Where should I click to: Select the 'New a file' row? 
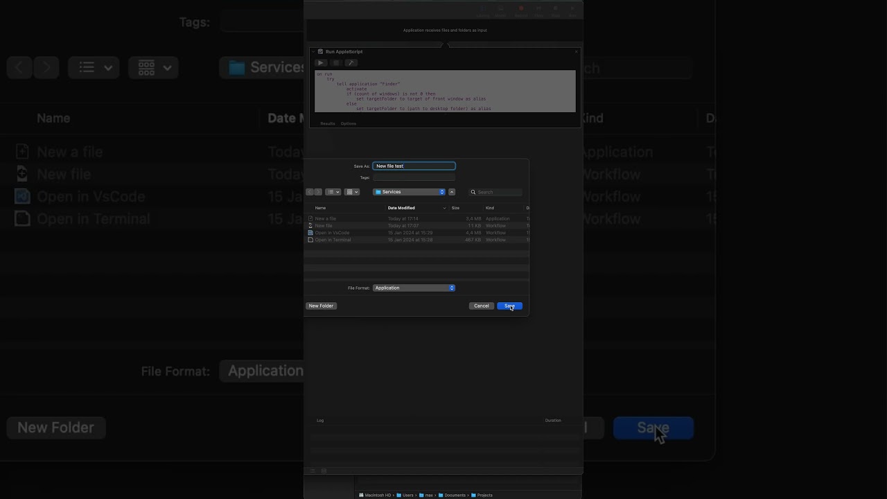tap(416, 218)
